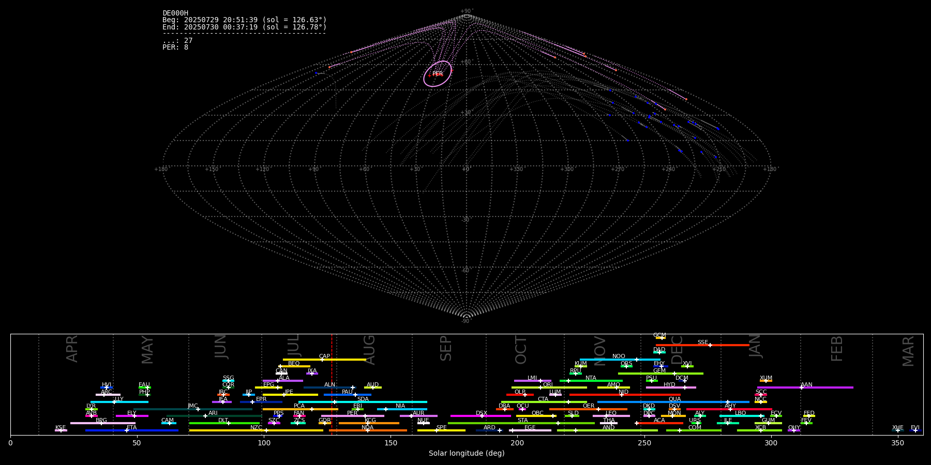This screenshot has height=465, width=931.
Task: Click the APR month label
Action: pos(72,349)
